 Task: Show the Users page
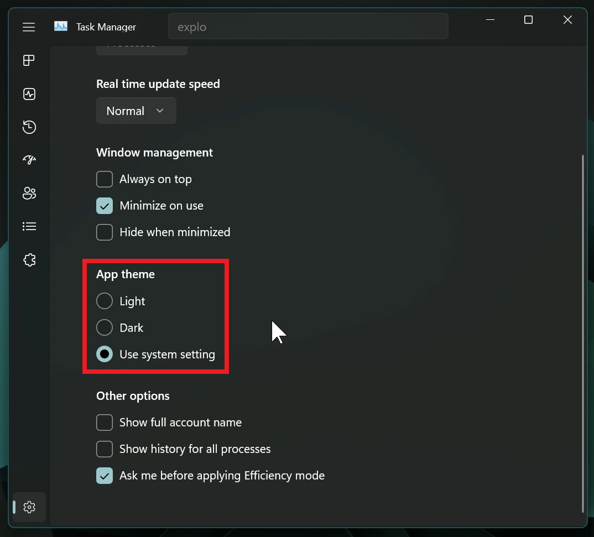[x=29, y=193]
